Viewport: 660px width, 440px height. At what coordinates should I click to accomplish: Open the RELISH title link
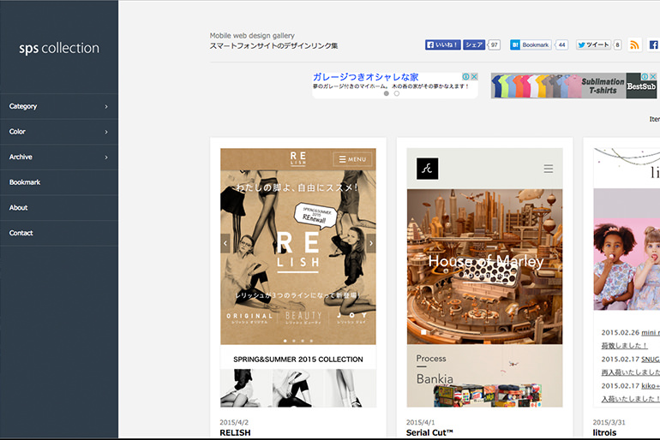[x=235, y=432]
